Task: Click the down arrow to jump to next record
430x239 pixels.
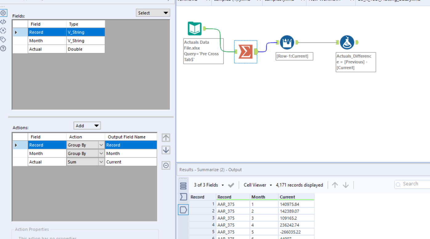Action: pyautogui.click(x=345, y=185)
